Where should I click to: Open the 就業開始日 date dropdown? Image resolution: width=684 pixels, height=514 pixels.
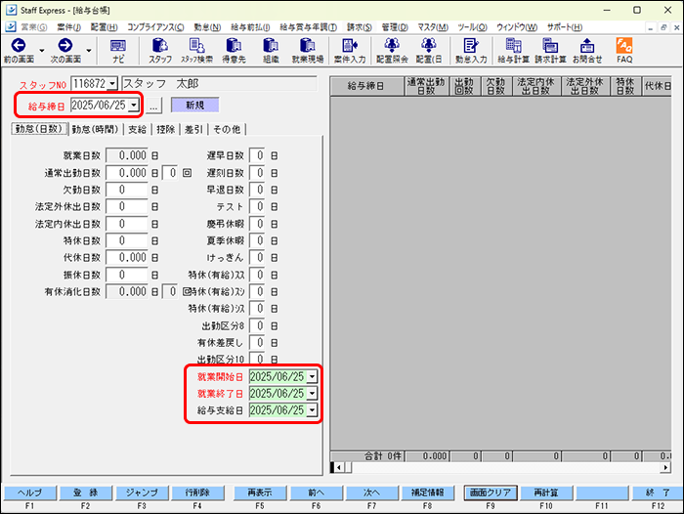[312, 376]
